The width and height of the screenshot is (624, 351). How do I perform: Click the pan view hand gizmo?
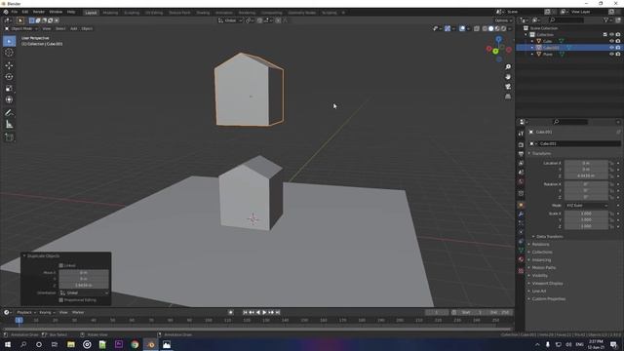508,77
